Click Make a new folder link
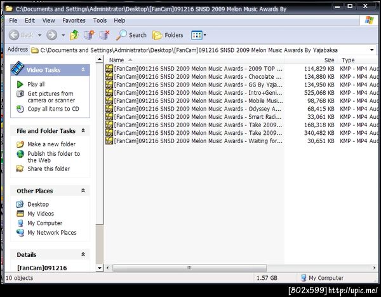The width and height of the screenshot is (381, 297). tap(51, 144)
